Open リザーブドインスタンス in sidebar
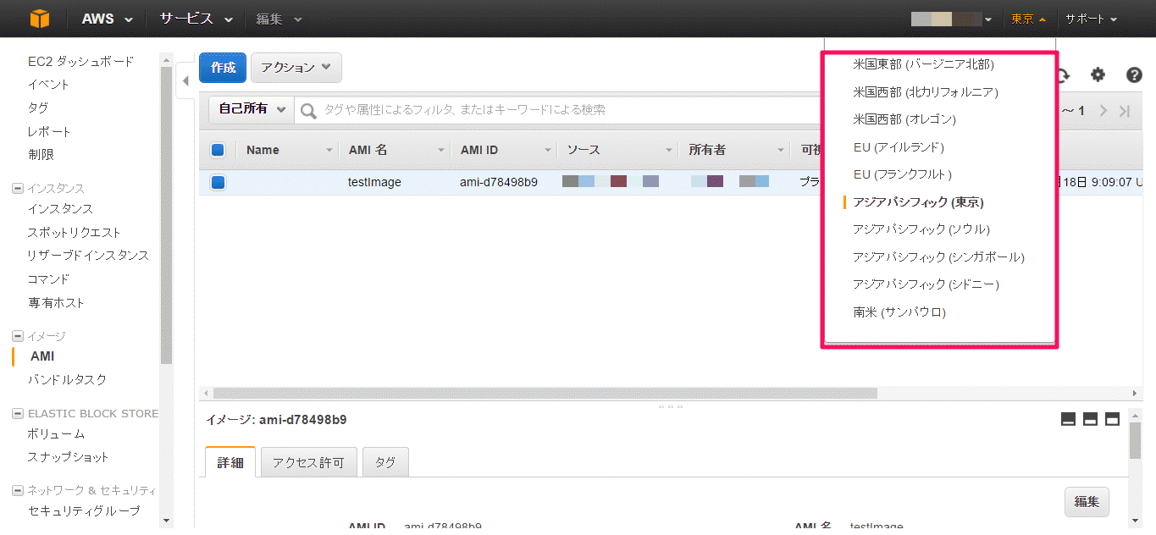The image size is (1156, 535). pos(88,256)
